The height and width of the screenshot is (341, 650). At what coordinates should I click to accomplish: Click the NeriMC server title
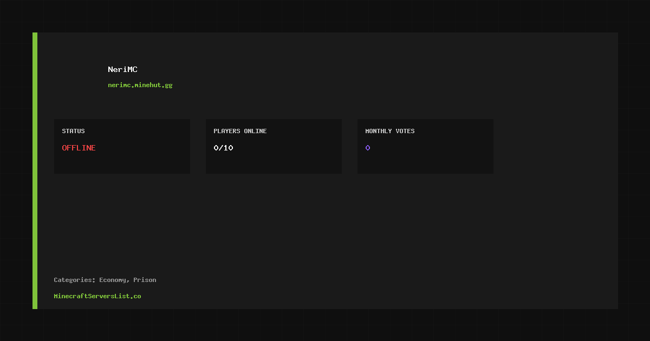122,69
